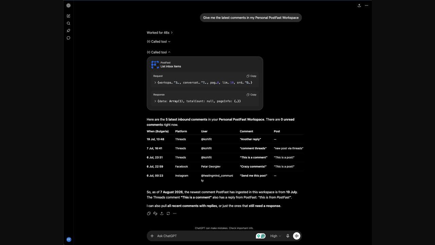The height and width of the screenshot is (245, 435).
Task: Select the '6 Jul, 00:23' table cell
Action: [155, 176]
